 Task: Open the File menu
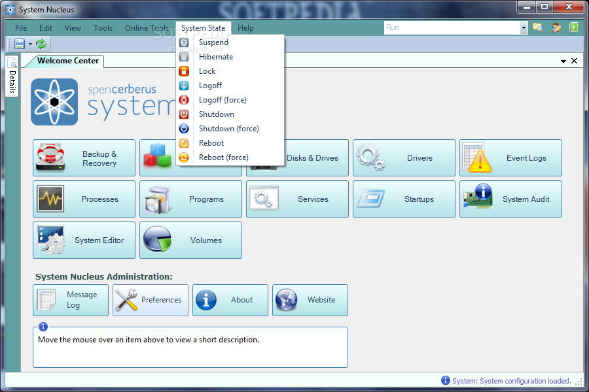coord(21,28)
